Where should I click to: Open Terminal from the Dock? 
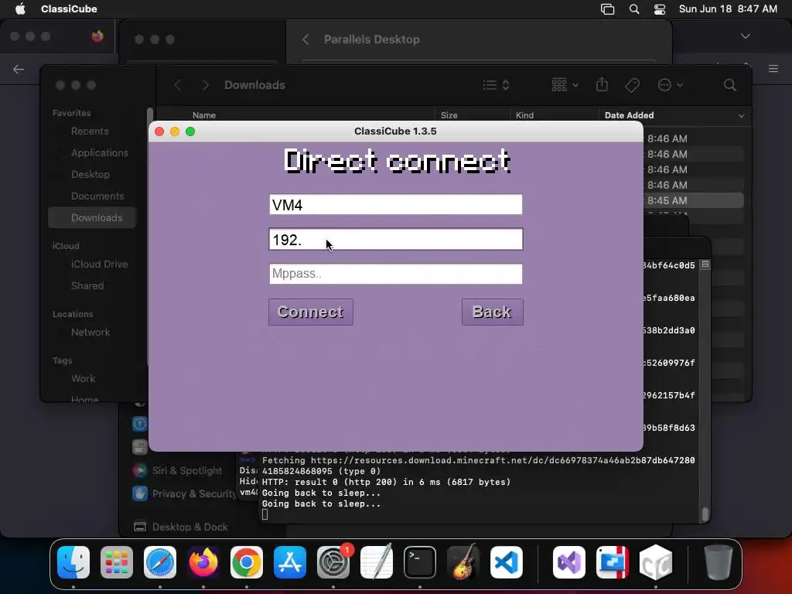pos(420,562)
